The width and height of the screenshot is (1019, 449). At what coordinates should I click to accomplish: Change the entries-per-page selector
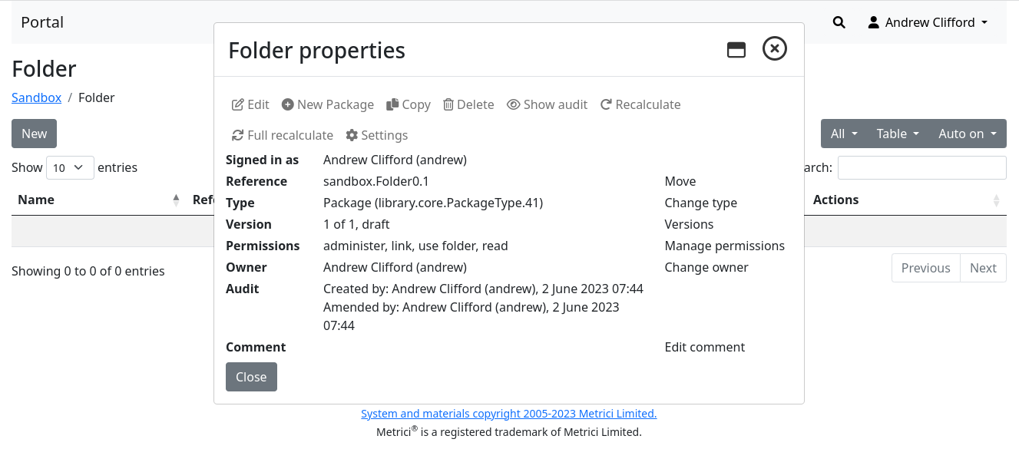pos(70,167)
